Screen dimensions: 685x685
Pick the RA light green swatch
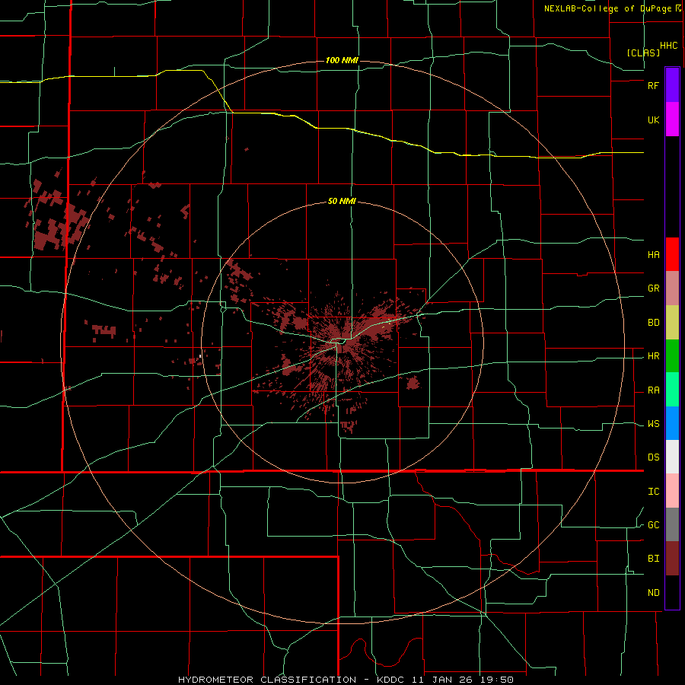coord(672,390)
